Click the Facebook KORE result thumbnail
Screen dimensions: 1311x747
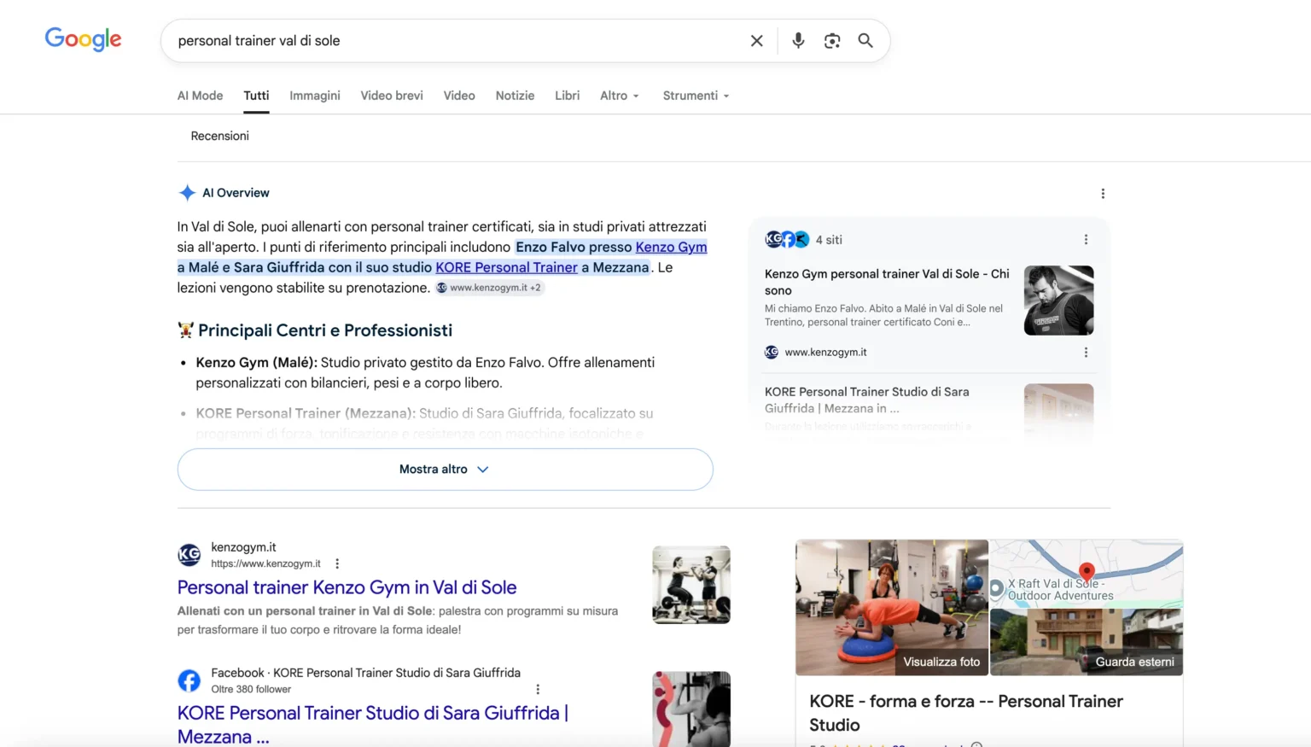[x=691, y=709]
